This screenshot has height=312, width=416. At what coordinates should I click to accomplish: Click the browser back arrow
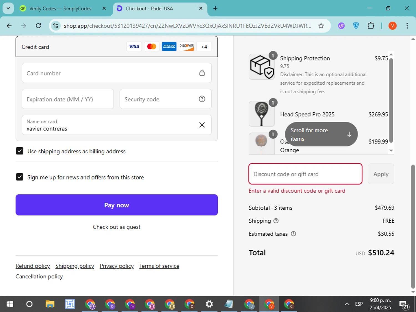point(9,26)
